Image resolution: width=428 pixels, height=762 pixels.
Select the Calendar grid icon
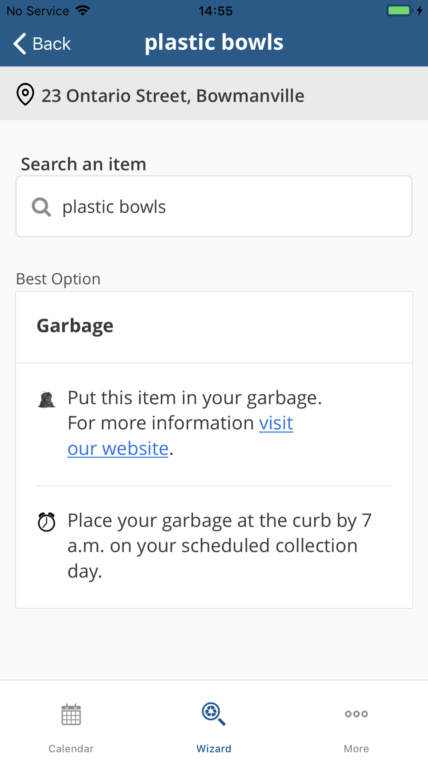pos(71,714)
